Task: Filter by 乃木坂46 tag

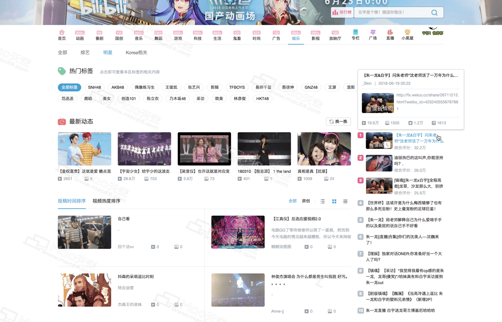Action: click(178, 99)
